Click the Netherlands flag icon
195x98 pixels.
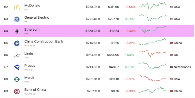[171, 67]
